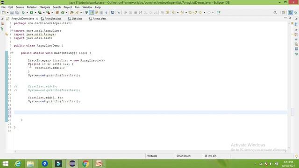Open the Forward history dropdown arrow
The width and height of the screenshot is (299, 168).
pos(213,13)
